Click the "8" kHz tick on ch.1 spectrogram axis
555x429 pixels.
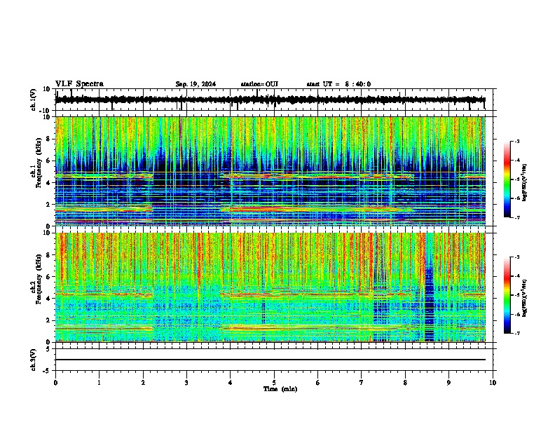coord(49,139)
